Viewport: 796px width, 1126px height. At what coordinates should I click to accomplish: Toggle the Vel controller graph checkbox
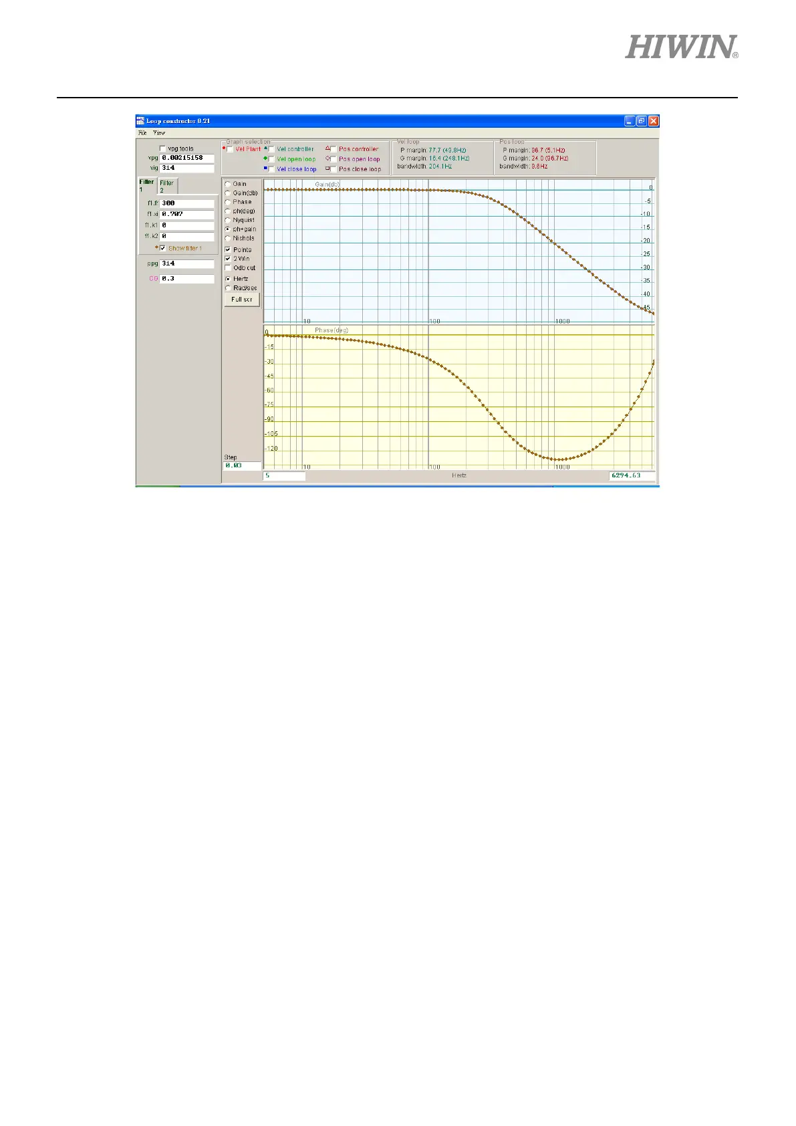271,149
